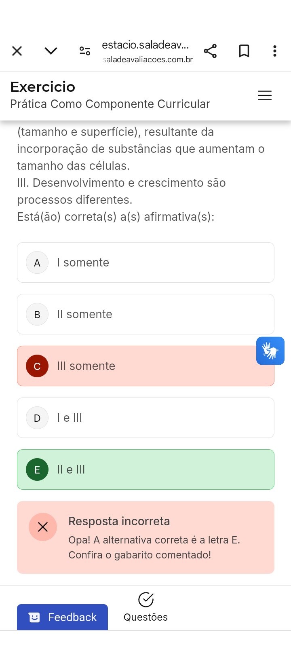Open the hamburger menu beside Exercicio
The height and width of the screenshot is (647, 291).
[x=265, y=95]
